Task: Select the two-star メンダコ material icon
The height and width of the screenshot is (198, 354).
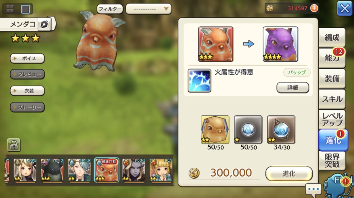Action: [215, 129]
